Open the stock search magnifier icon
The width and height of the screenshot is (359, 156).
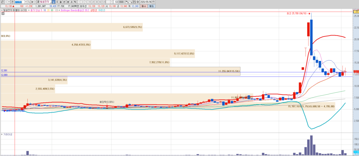click(x=29, y=2)
